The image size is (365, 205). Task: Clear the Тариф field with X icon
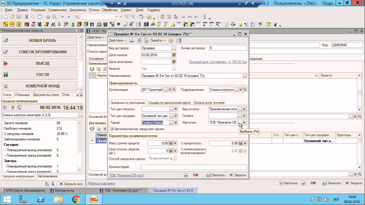[176, 123]
